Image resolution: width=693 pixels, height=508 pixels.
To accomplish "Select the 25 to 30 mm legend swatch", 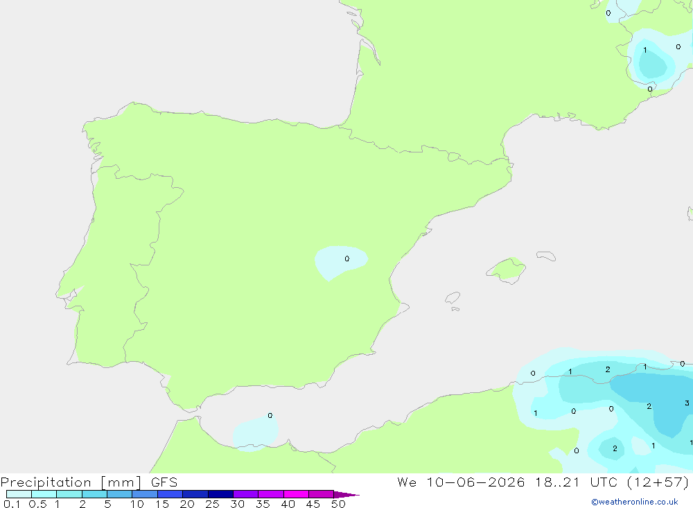I will point(220,494).
